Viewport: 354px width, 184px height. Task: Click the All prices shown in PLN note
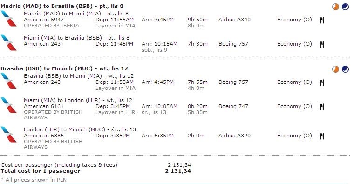point(34,180)
